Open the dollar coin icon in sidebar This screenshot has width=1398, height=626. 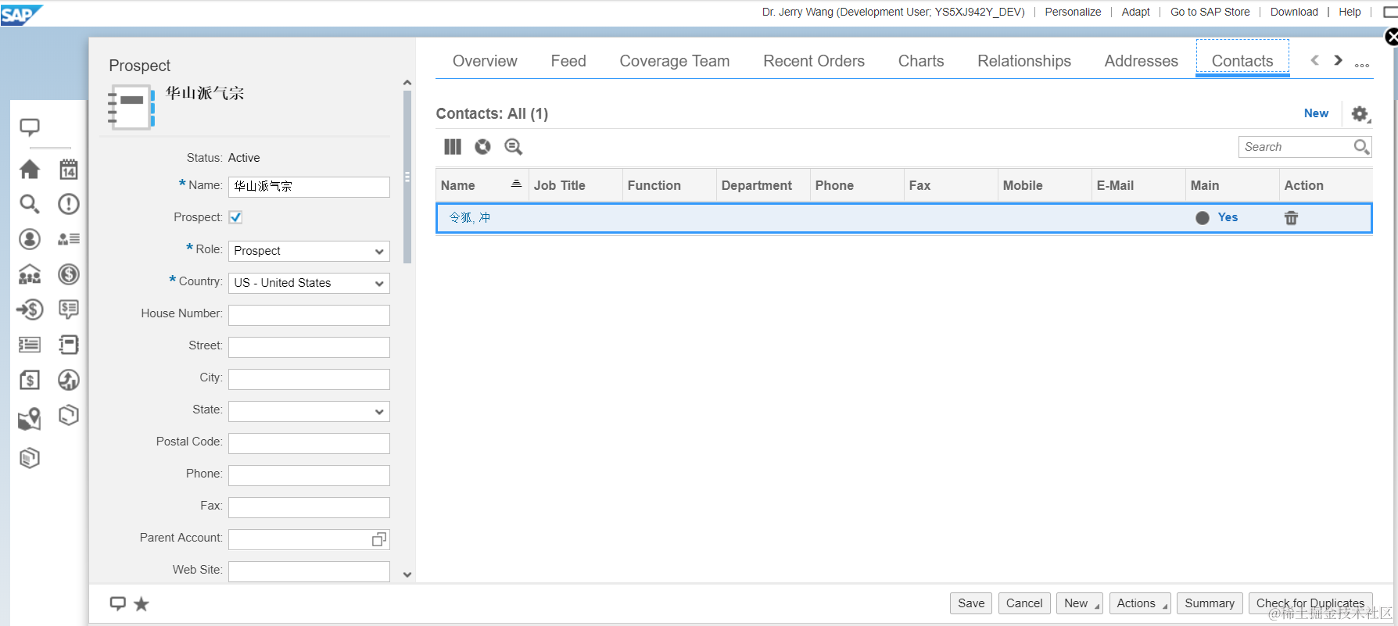pyautogui.click(x=69, y=274)
